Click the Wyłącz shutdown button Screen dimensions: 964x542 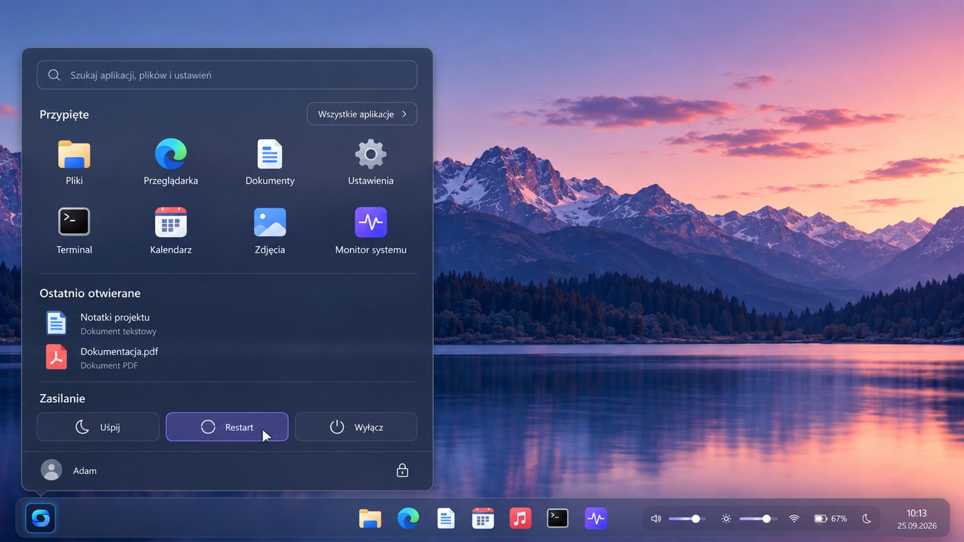[356, 427]
